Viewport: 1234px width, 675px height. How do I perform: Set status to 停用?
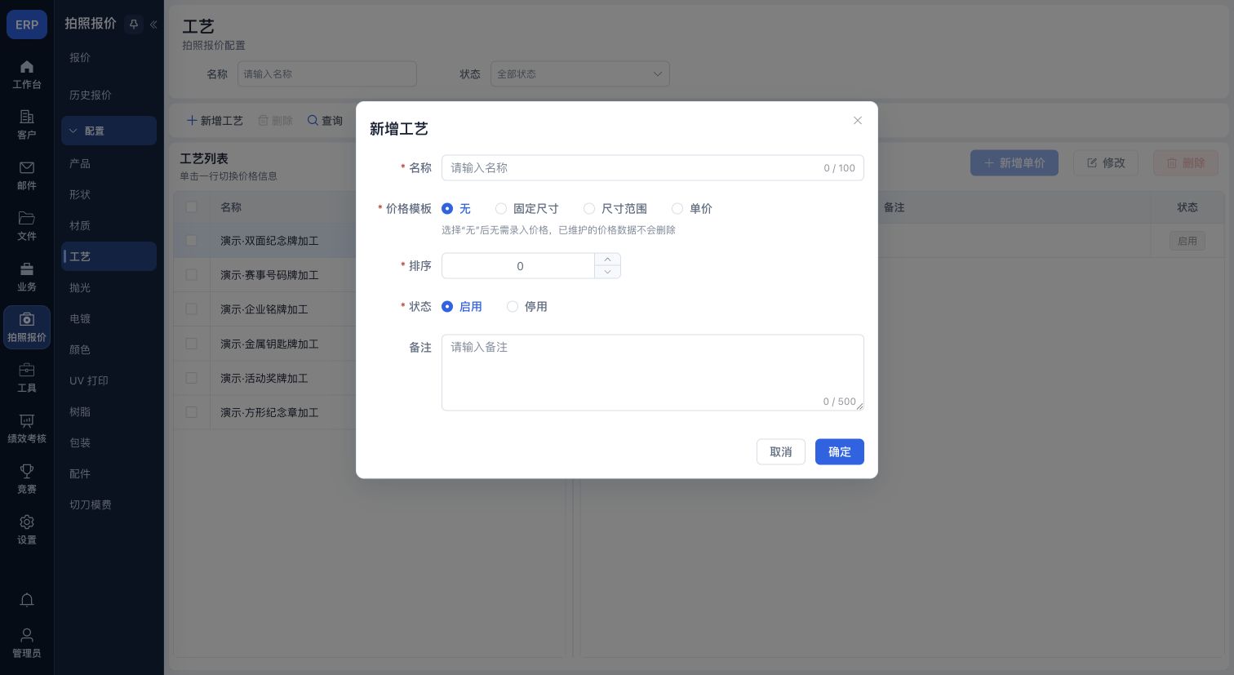(x=527, y=307)
